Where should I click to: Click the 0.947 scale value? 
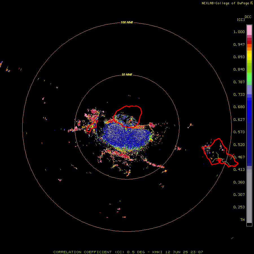(x=239, y=44)
